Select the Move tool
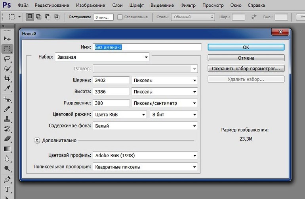Image resolution: width=305 pixels, height=199 pixels. click(7, 39)
